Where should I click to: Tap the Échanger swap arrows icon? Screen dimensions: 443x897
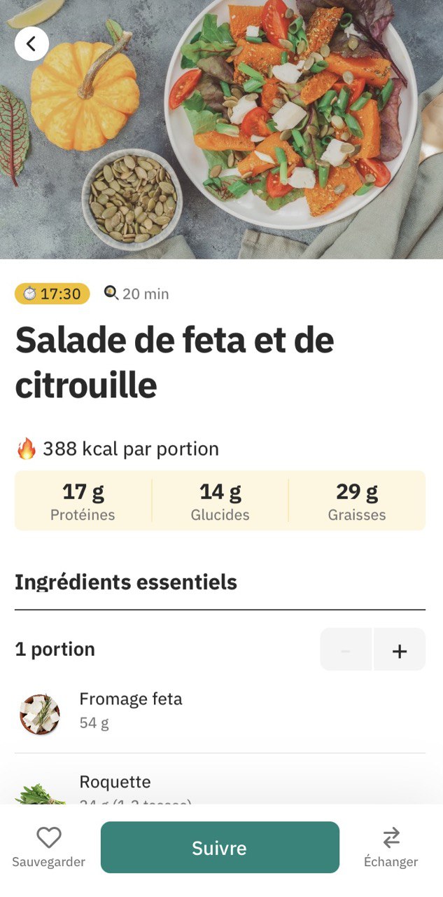pos(391,837)
